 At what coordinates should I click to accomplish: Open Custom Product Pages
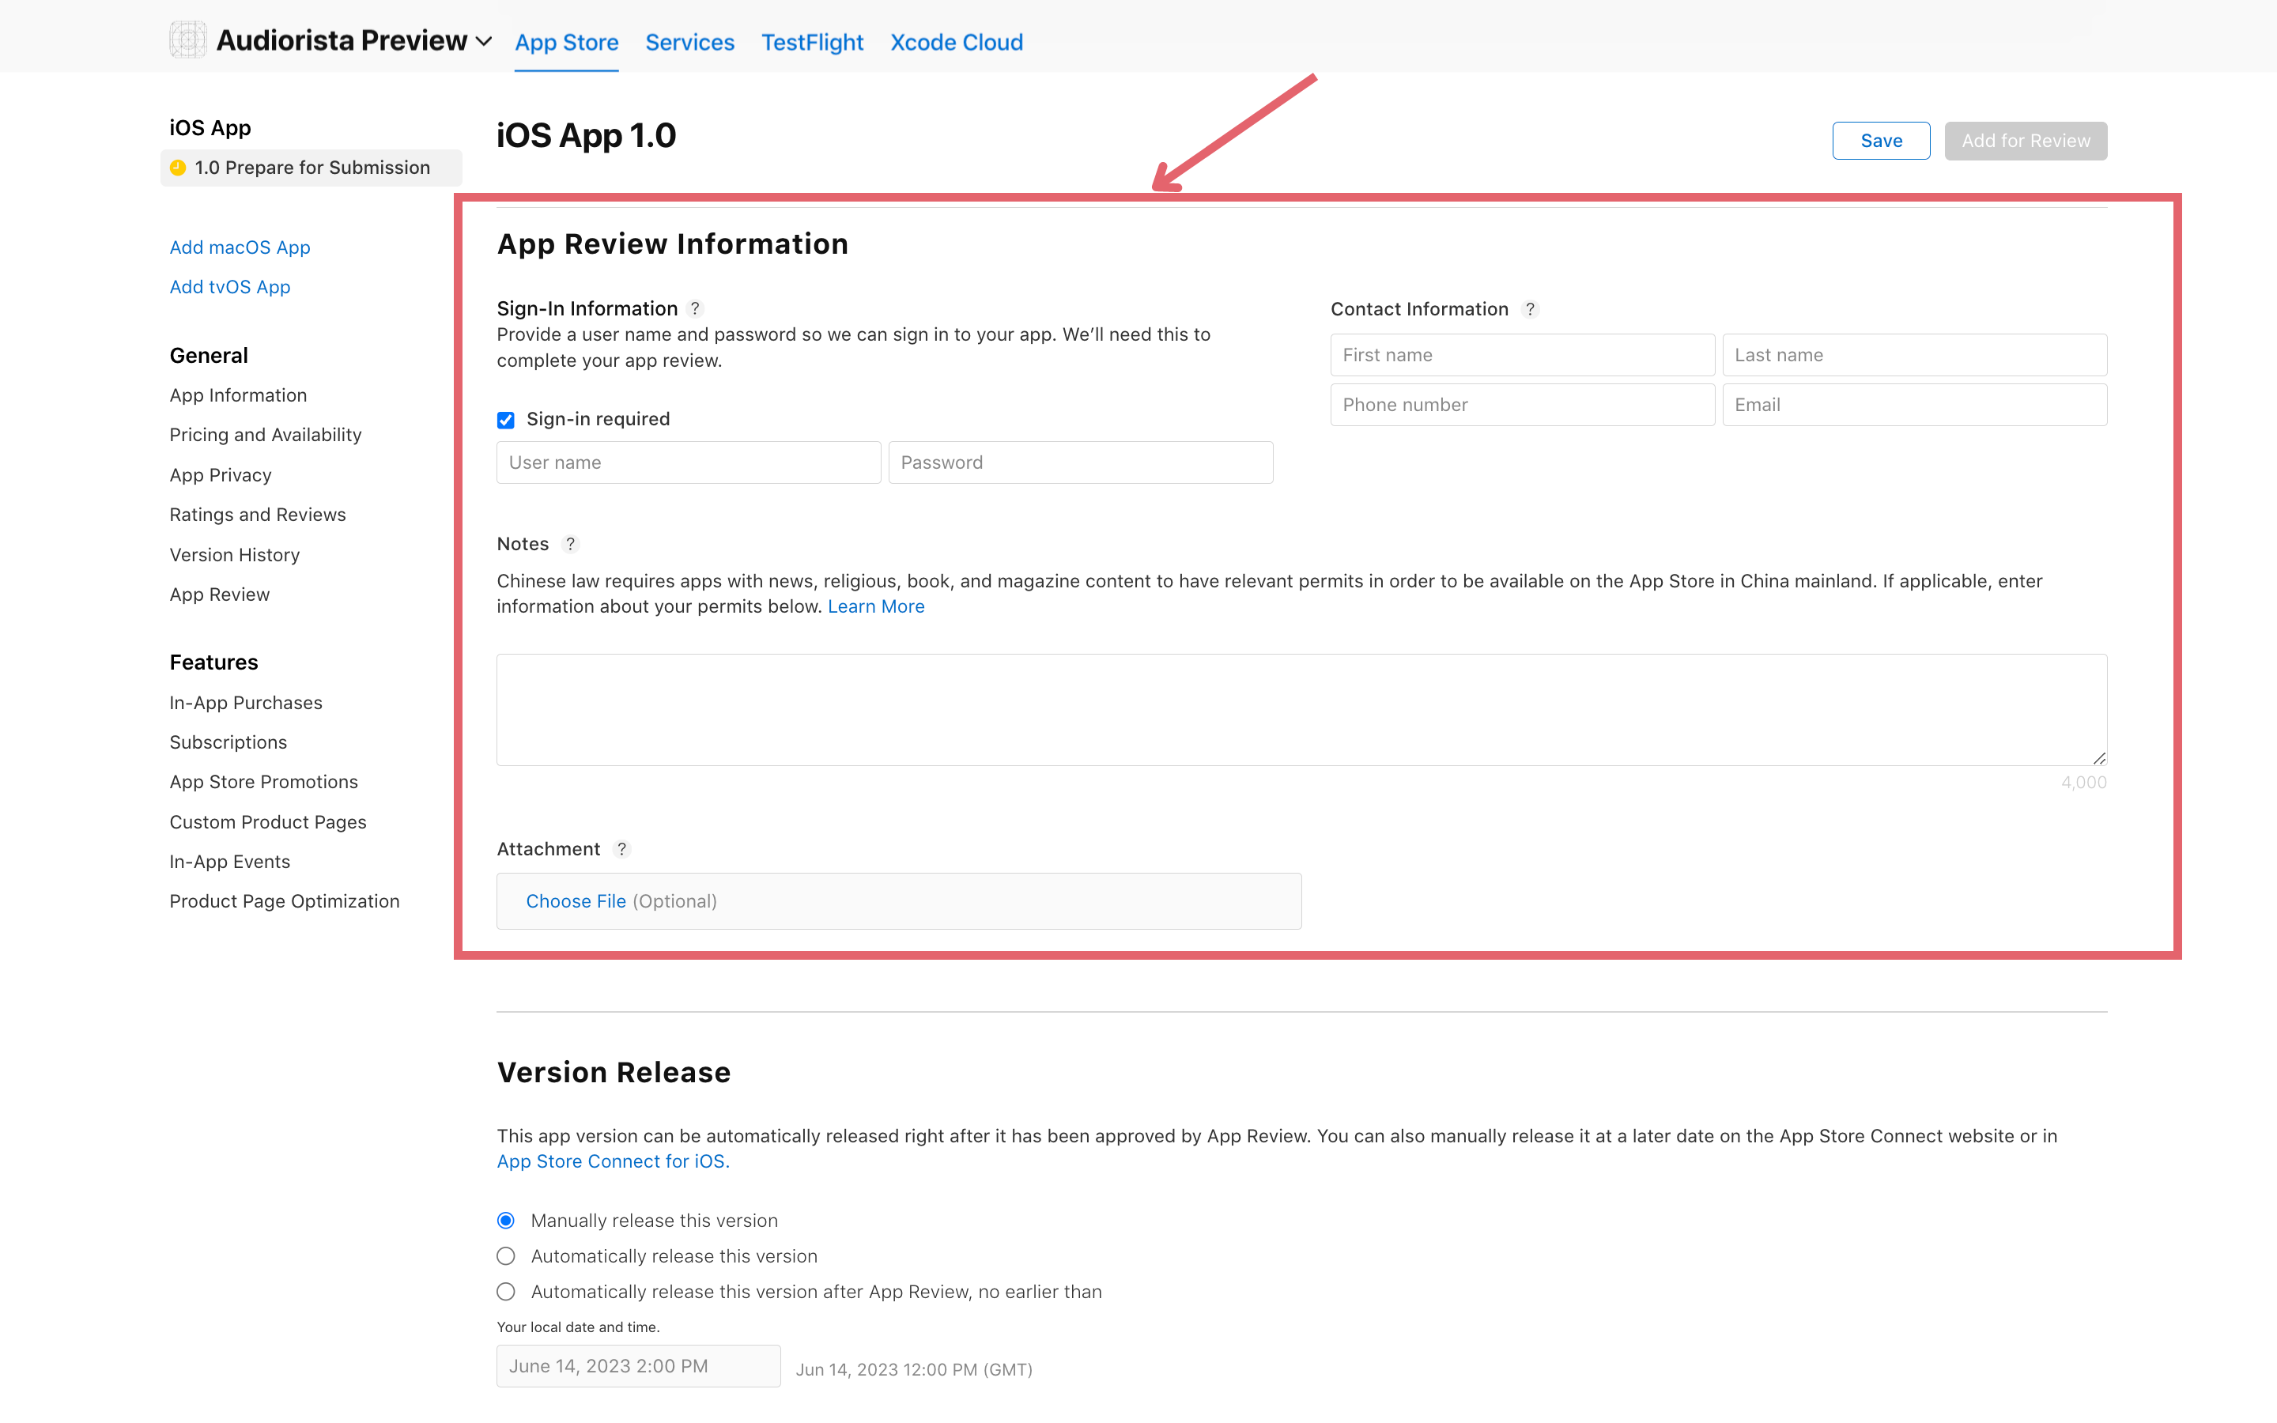tap(268, 822)
